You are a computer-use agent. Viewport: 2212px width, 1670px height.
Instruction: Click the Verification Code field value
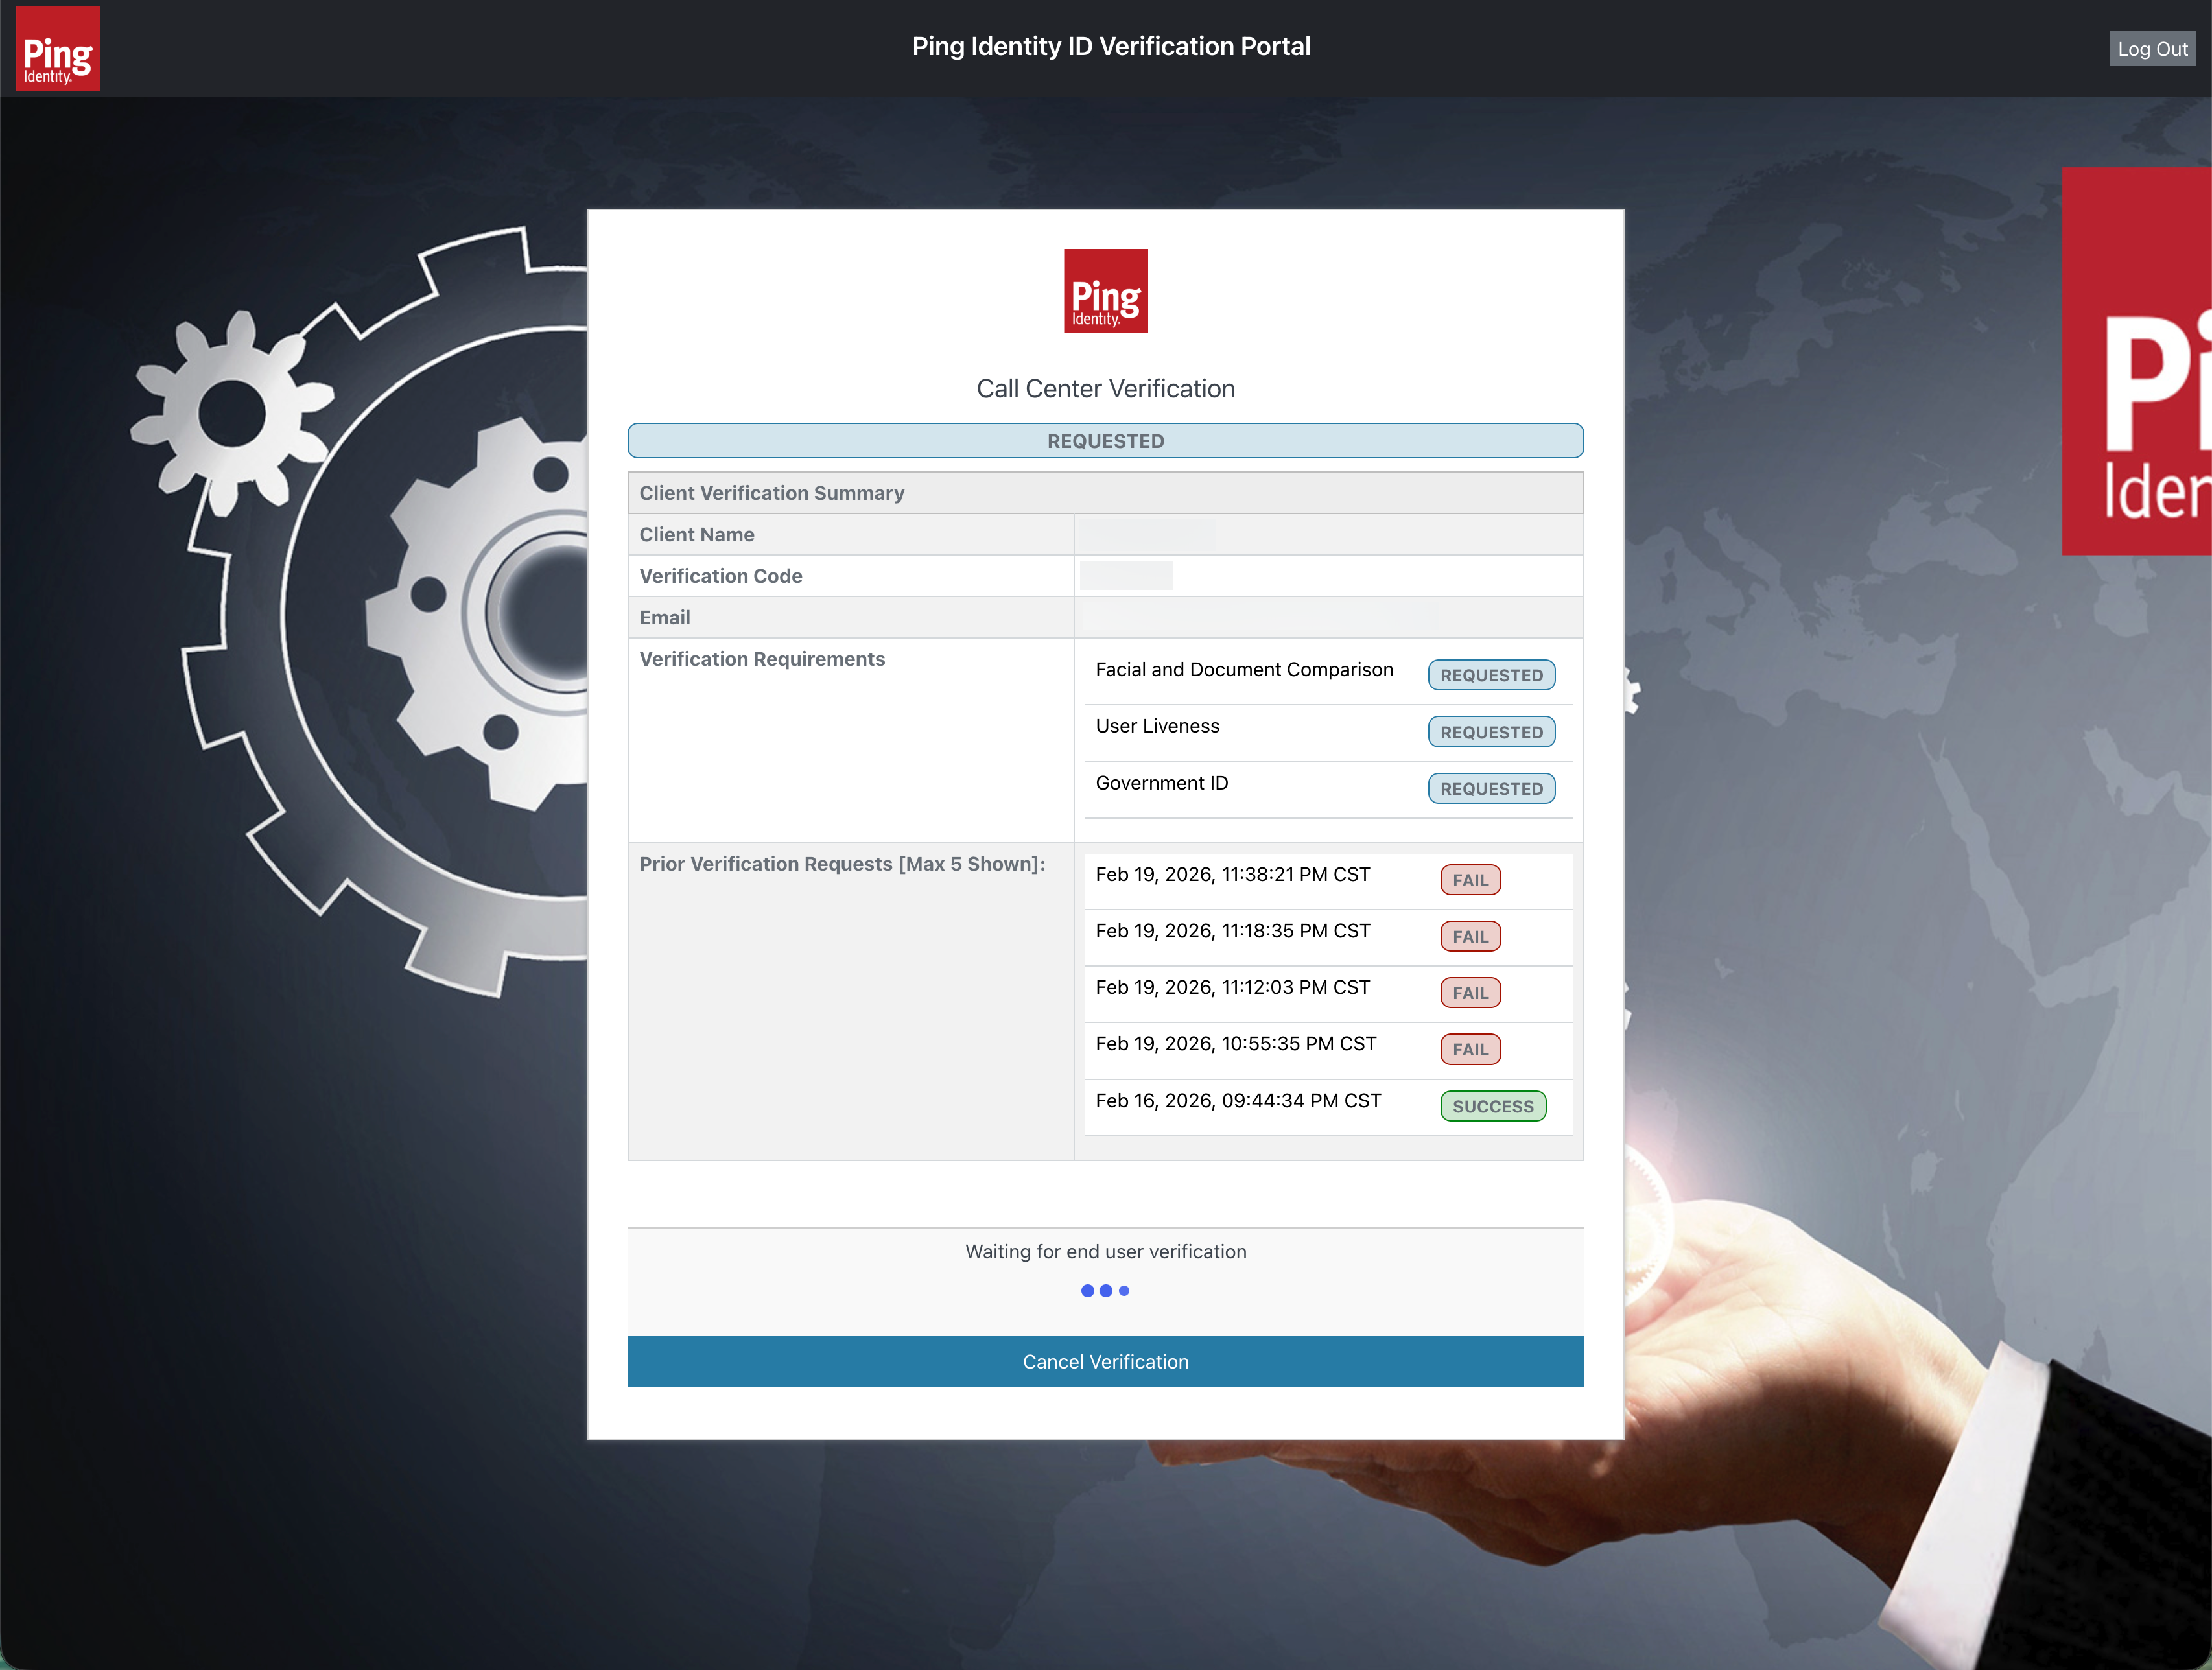[1126, 575]
